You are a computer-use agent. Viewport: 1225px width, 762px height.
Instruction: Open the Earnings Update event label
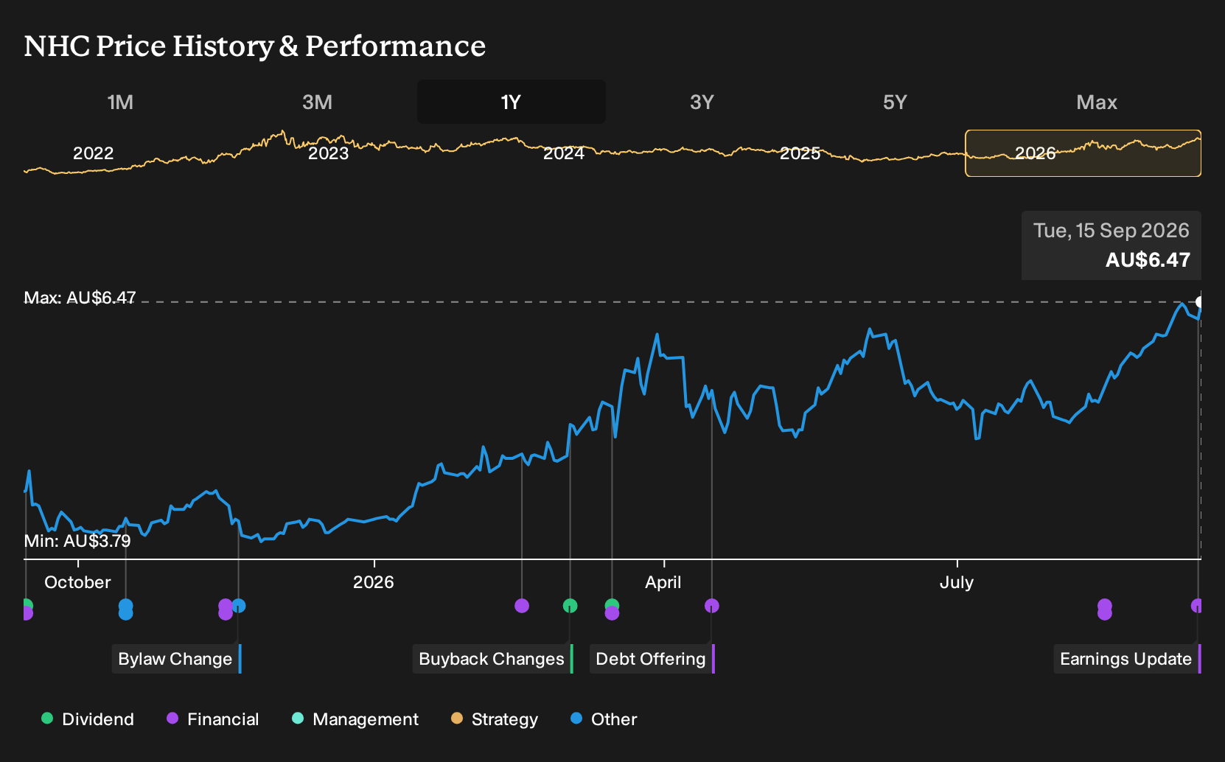click(1128, 659)
